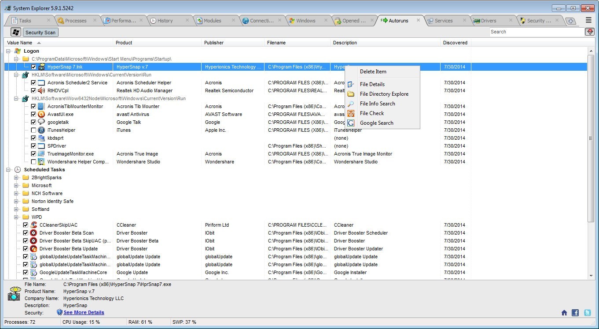Click the Windows logo button beside Security Scan
This screenshot has width=599, height=329.
16,32
